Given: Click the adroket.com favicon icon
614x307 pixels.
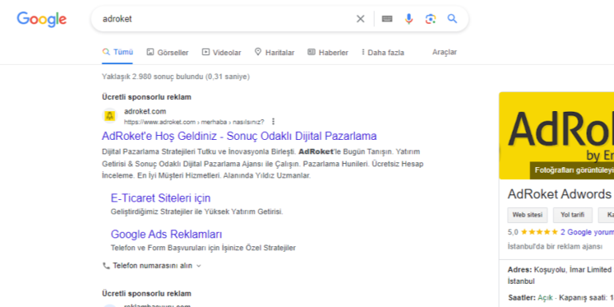Looking at the screenshot, I should click(x=110, y=116).
